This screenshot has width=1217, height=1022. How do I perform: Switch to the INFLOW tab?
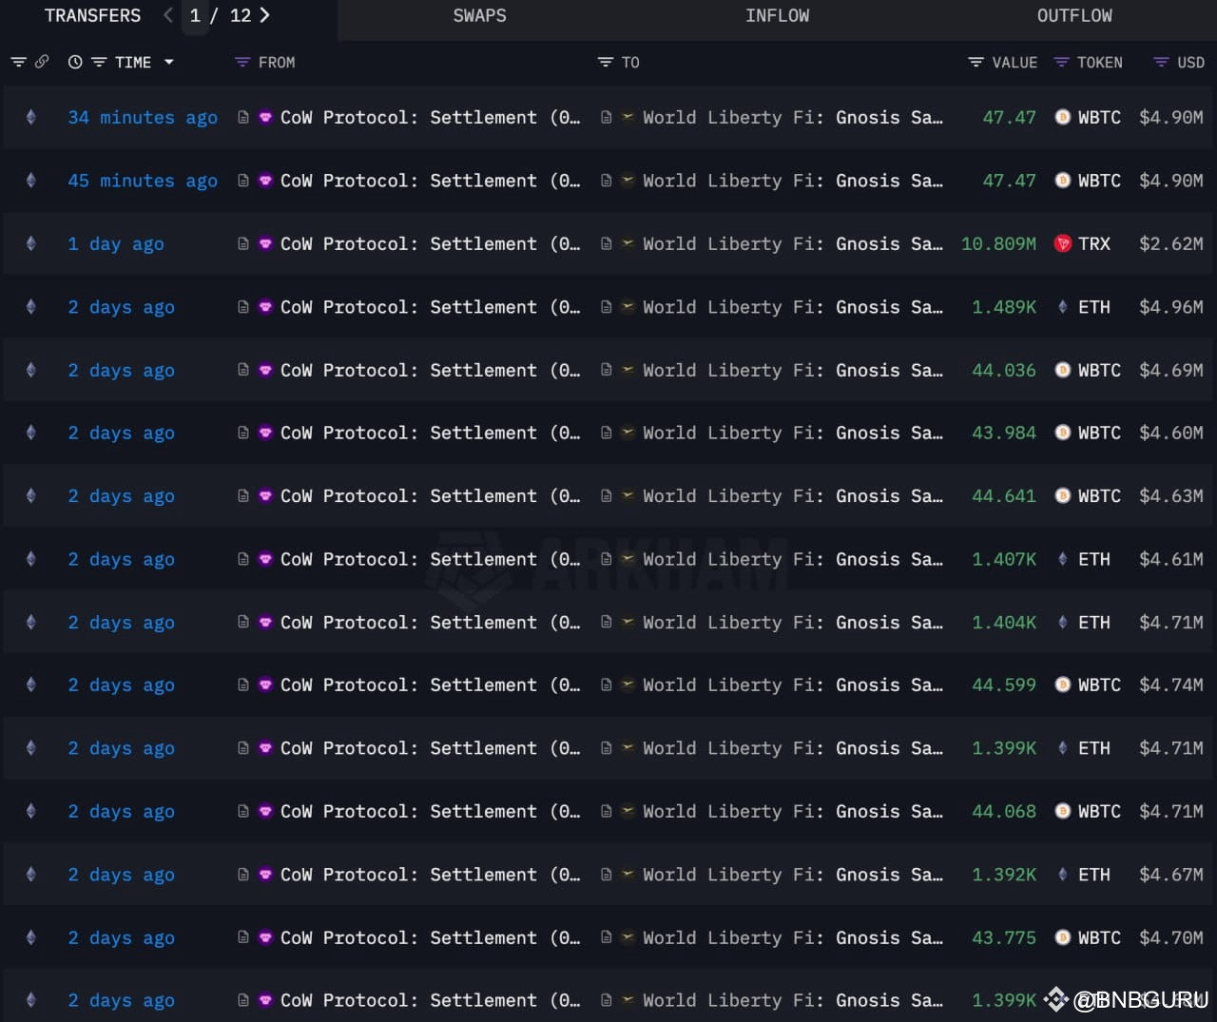coord(777,16)
